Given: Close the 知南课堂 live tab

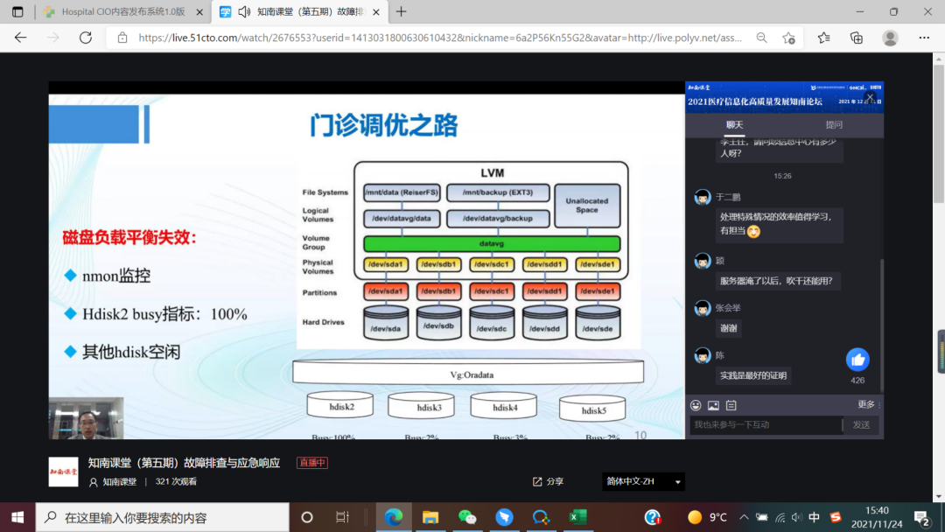Looking at the screenshot, I should (376, 12).
